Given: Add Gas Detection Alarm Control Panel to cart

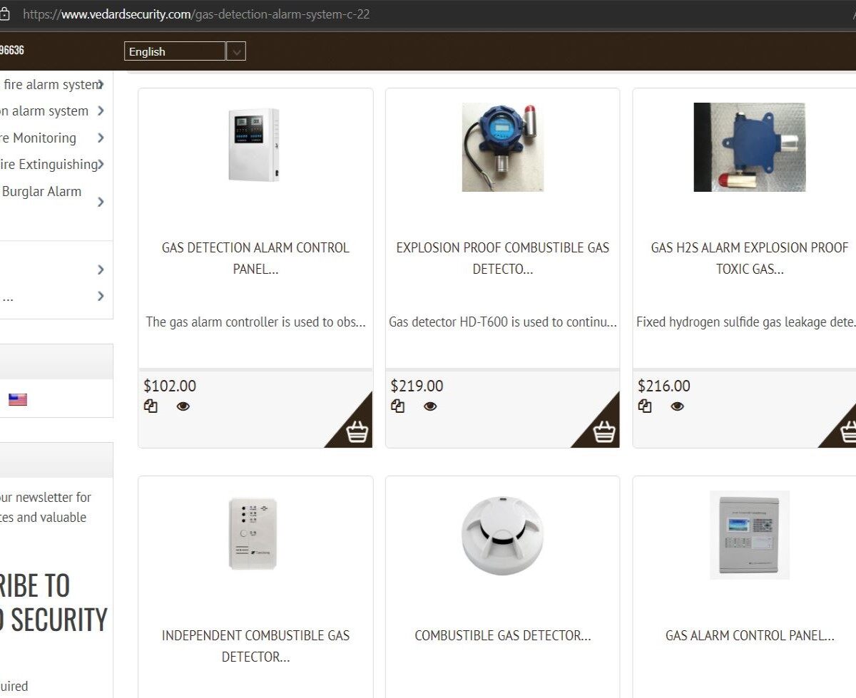Looking at the screenshot, I should (357, 431).
